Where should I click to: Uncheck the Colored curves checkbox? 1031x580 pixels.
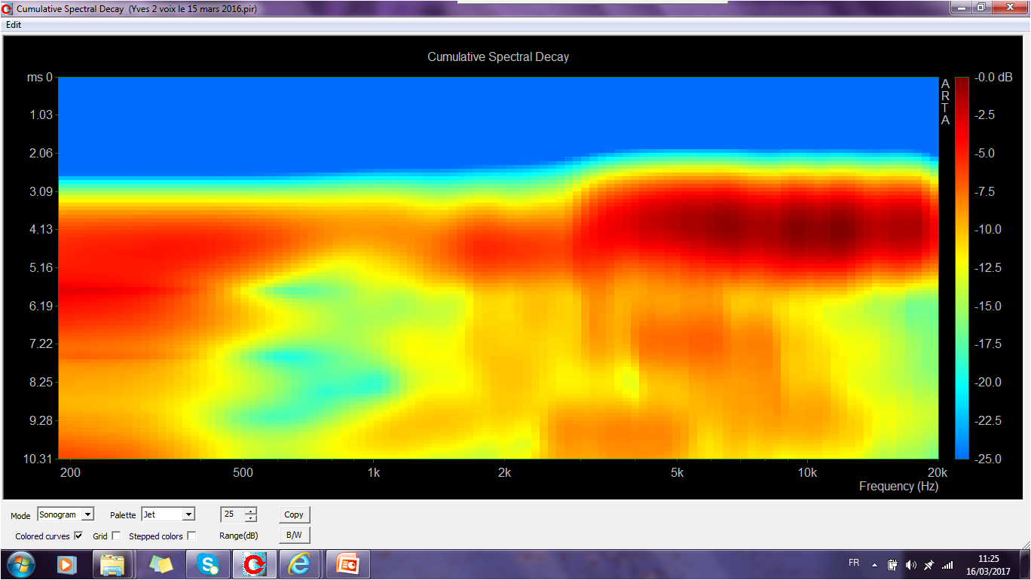[x=78, y=536]
